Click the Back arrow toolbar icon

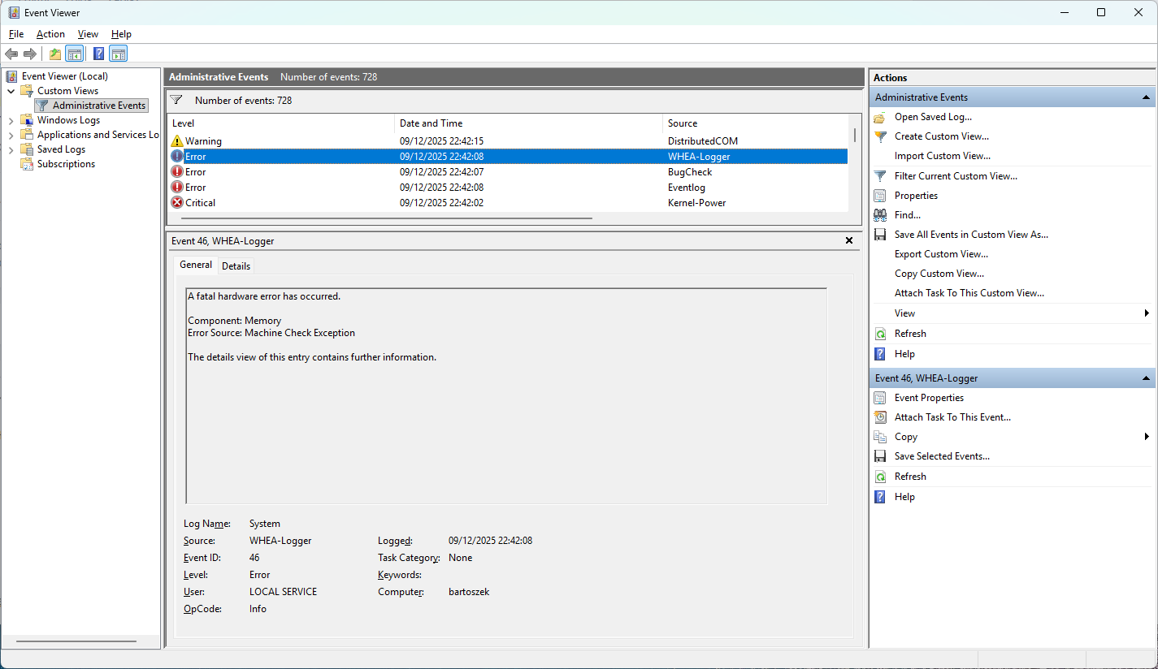click(x=11, y=54)
